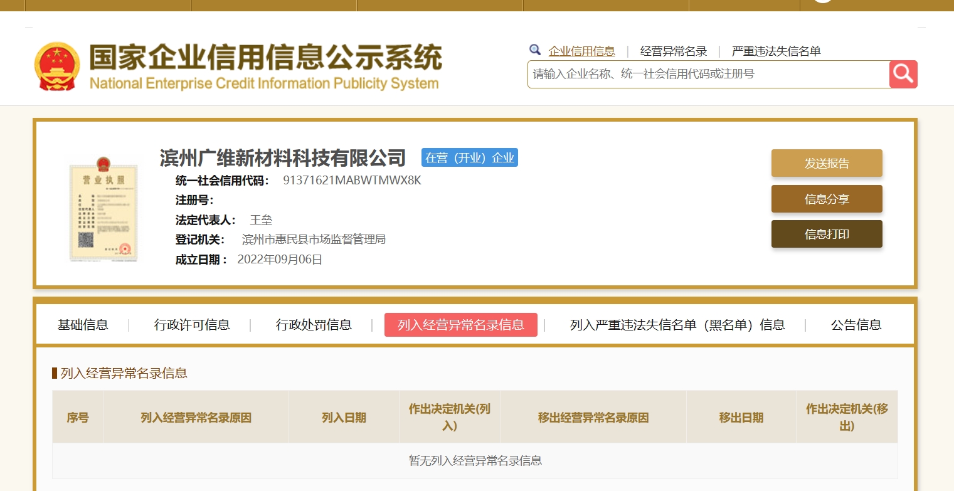Viewport: 954px width, 491px height.
Task: Click the 作出决定机关(移出) column header
Action: click(847, 418)
